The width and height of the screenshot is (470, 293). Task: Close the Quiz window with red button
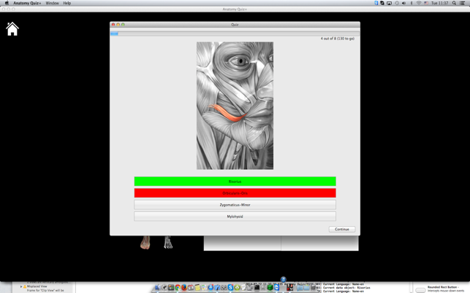click(113, 25)
